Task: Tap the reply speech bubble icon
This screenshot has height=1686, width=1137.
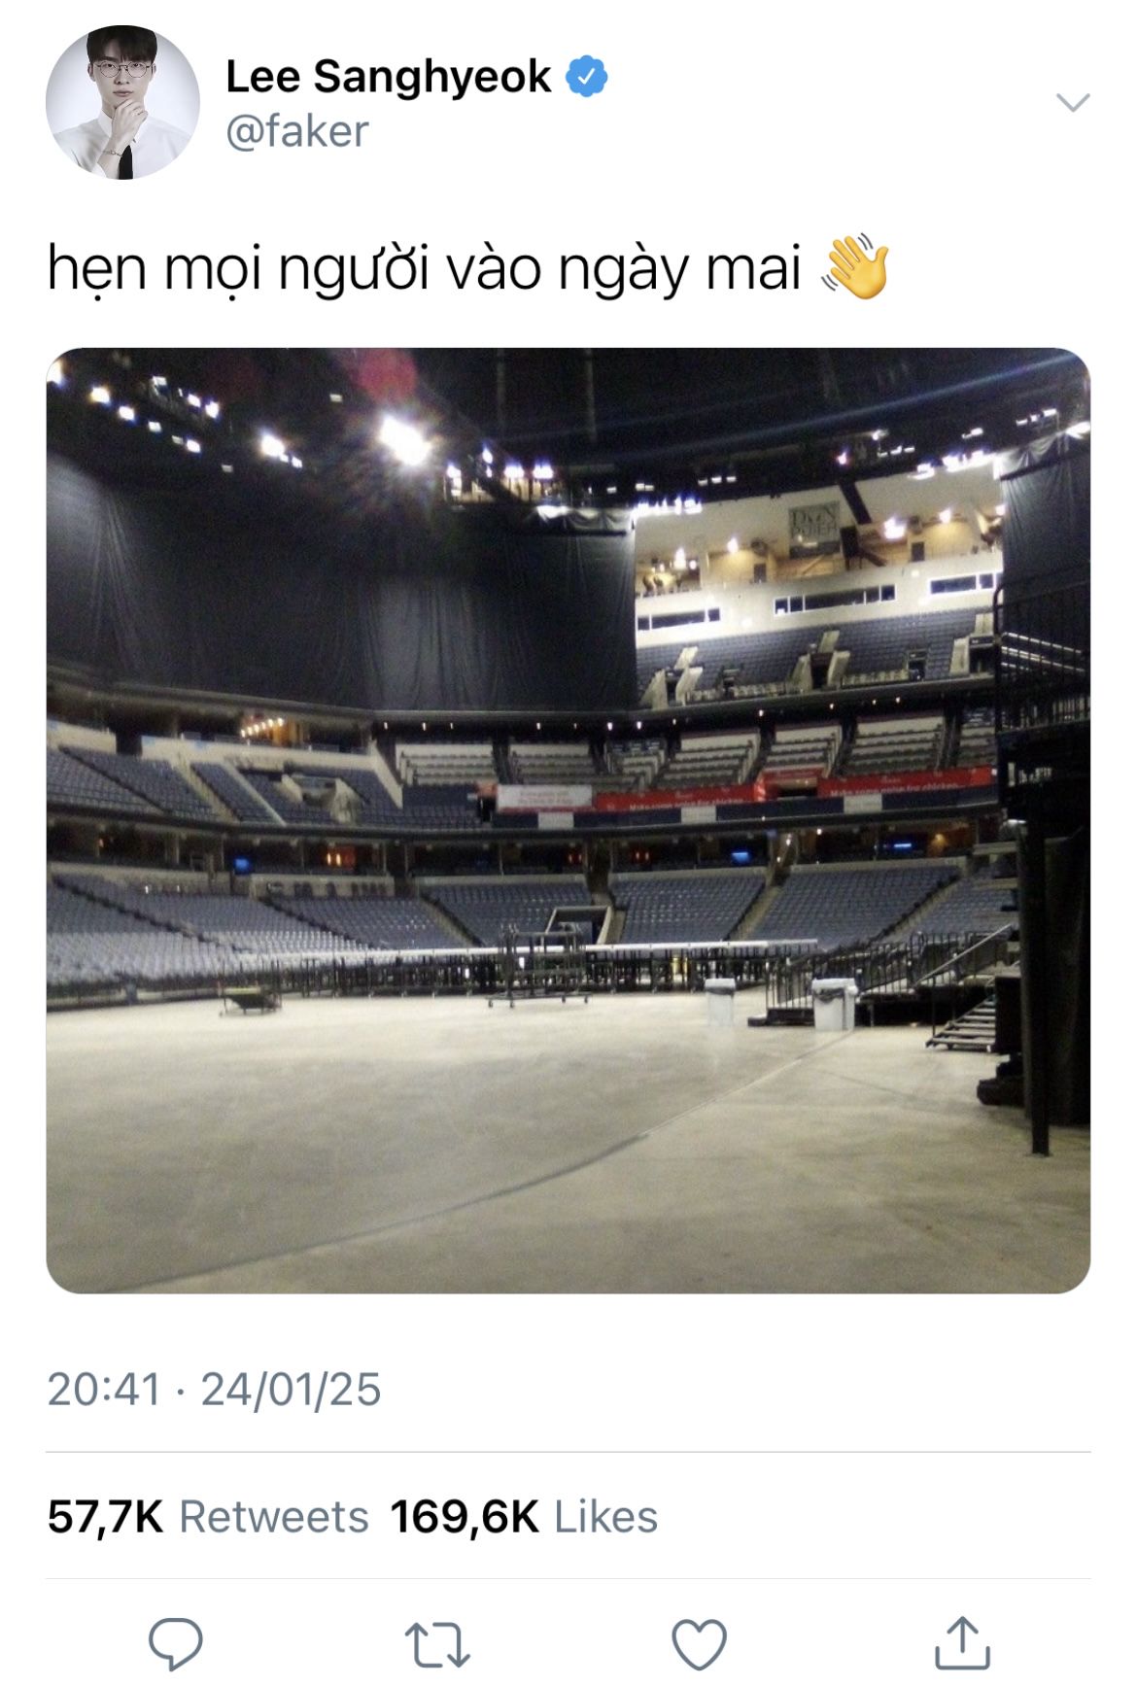Action: click(176, 1643)
